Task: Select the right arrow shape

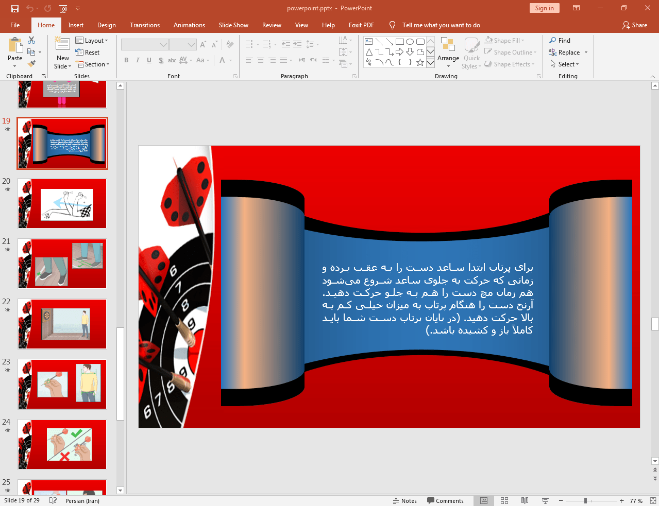Action: [399, 52]
